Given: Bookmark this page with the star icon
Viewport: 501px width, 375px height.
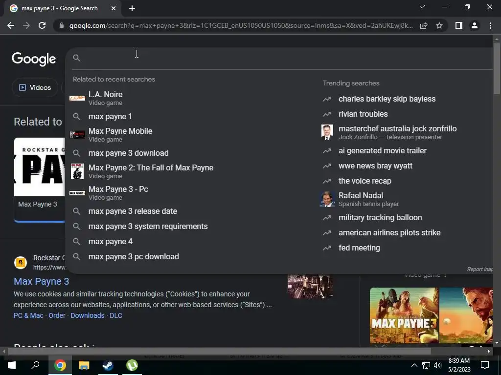Looking at the screenshot, I should pyautogui.click(x=439, y=25).
